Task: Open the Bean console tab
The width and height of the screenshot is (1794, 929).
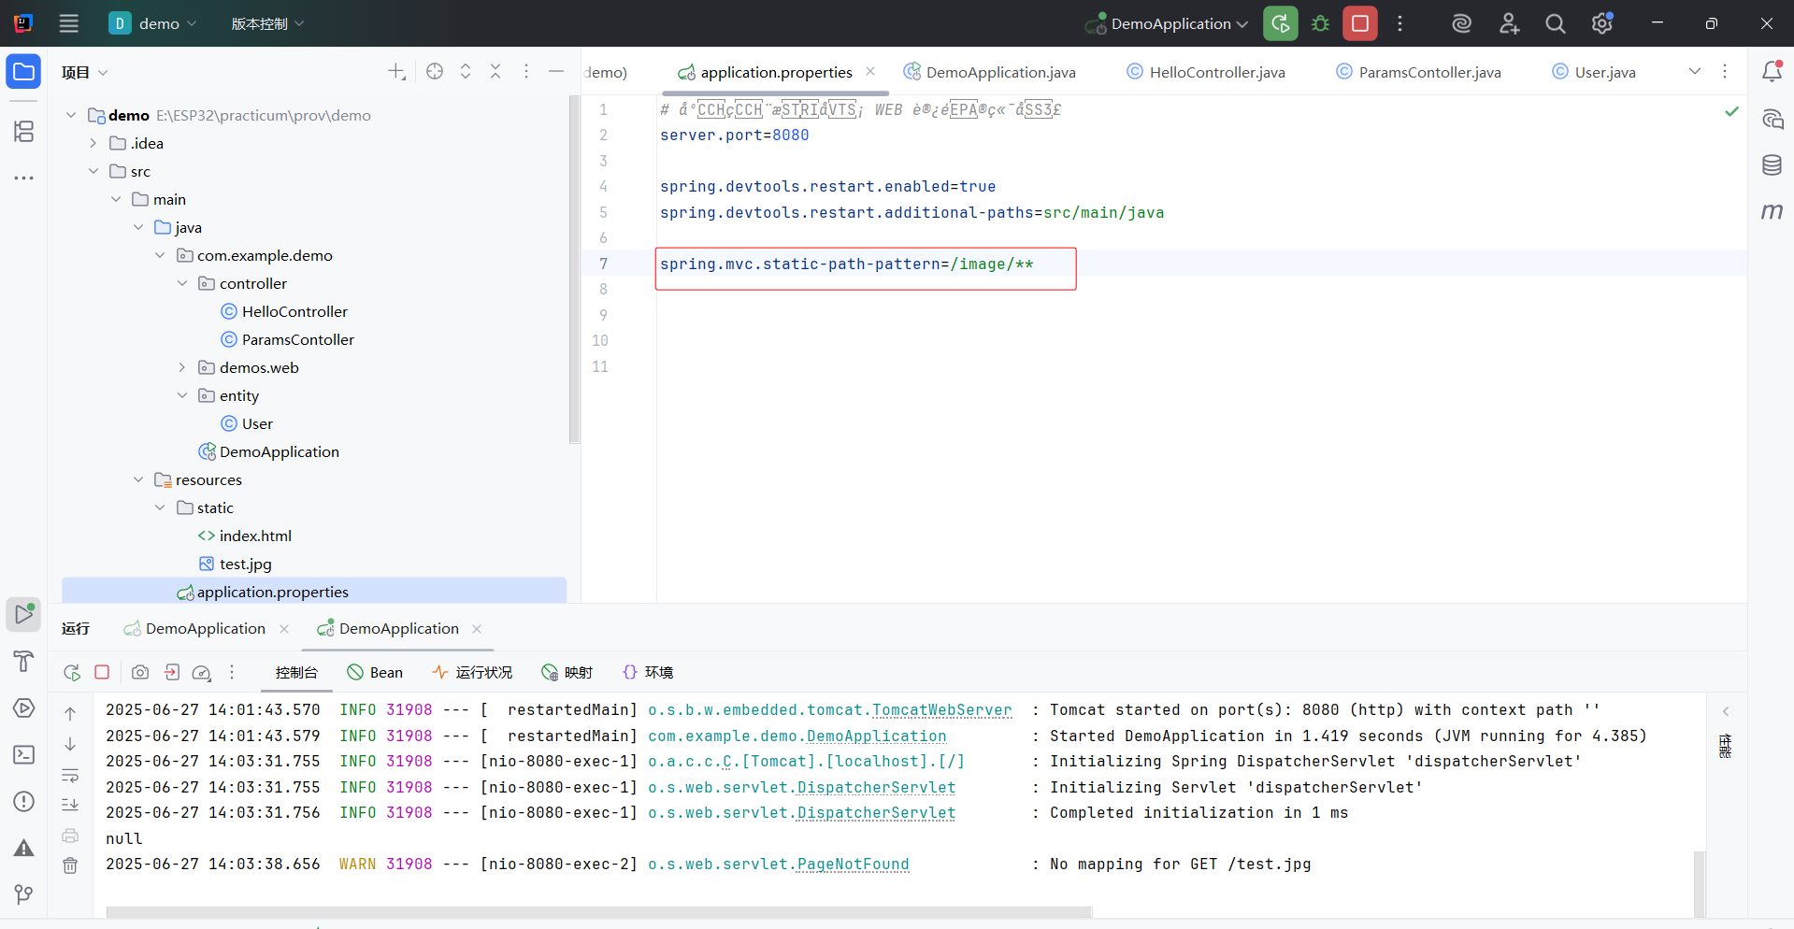Action: (x=374, y=672)
